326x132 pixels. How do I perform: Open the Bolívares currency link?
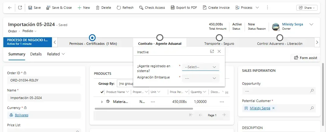(22, 115)
